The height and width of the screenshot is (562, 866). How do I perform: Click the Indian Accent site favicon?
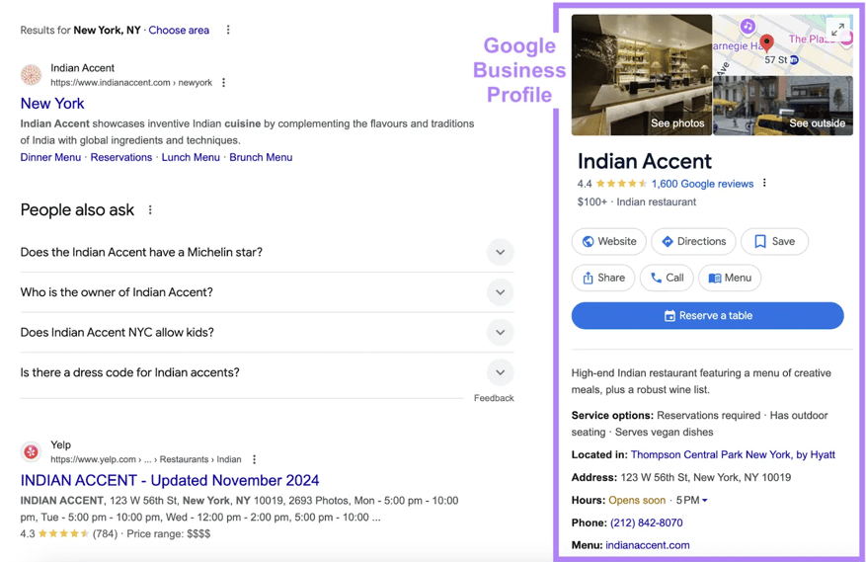click(31, 75)
